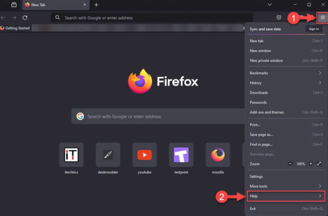Select Find in page... item

click(x=286, y=144)
